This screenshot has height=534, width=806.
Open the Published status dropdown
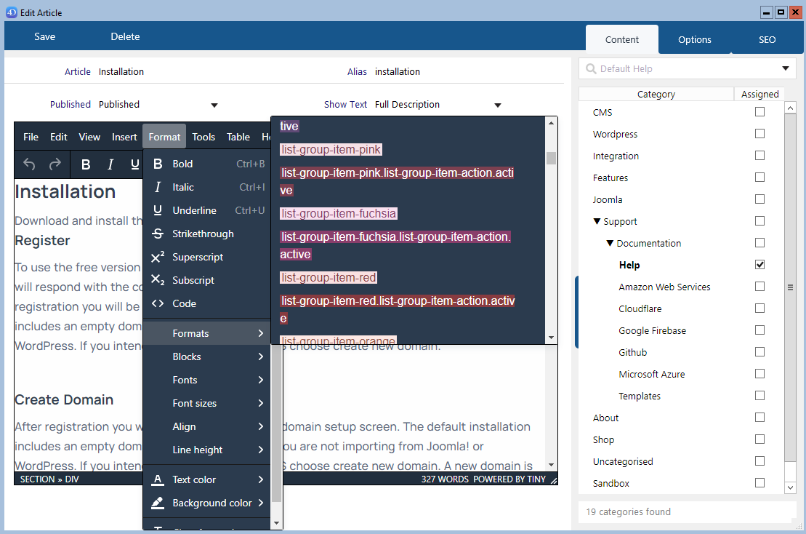[x=214, y=105]
